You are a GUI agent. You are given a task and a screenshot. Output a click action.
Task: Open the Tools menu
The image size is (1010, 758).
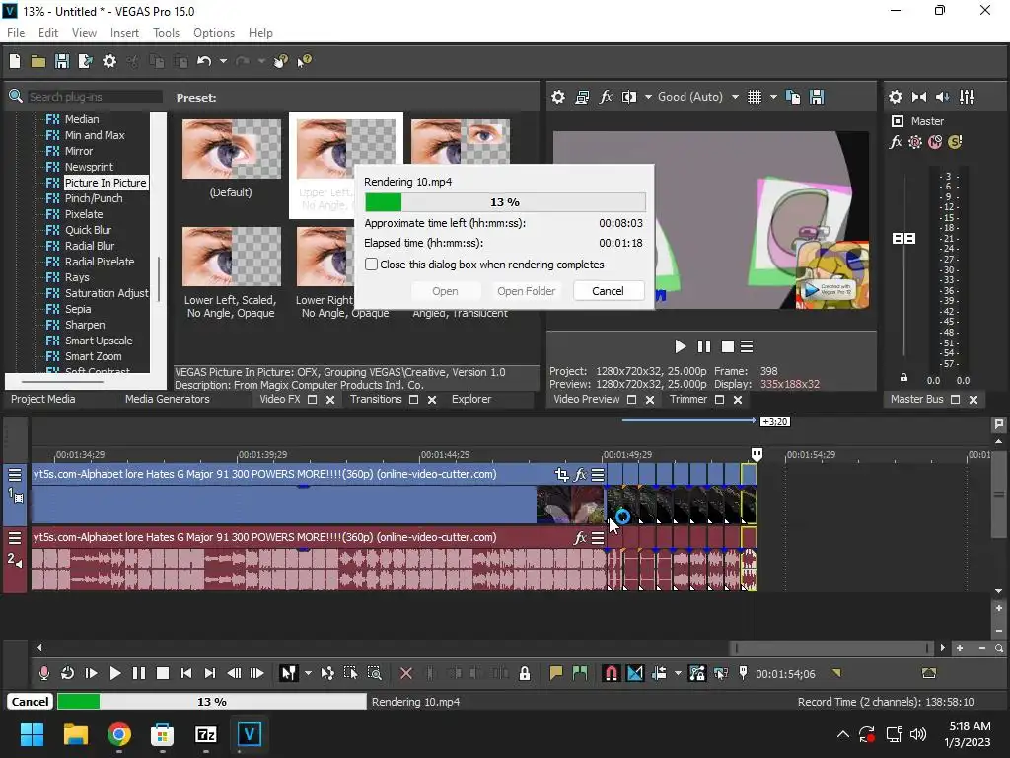(x=166, y=33)
